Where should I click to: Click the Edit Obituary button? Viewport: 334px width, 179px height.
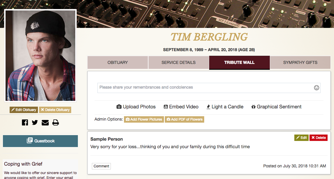tap(24, 110)
